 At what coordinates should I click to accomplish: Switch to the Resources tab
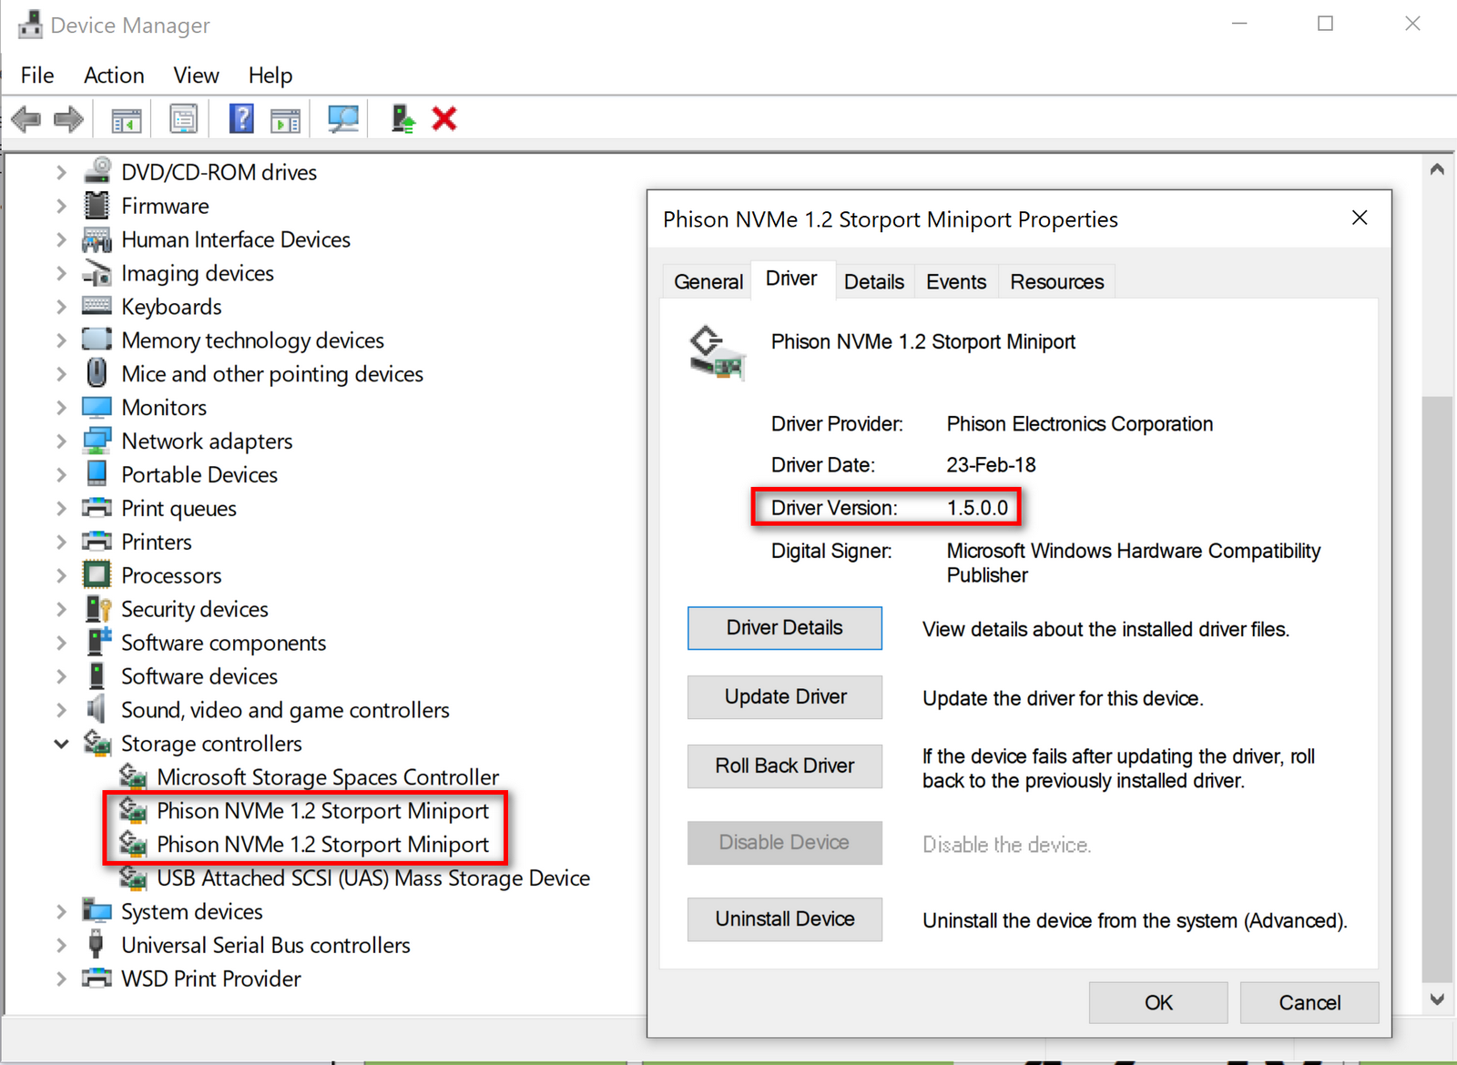point(1057,282)
